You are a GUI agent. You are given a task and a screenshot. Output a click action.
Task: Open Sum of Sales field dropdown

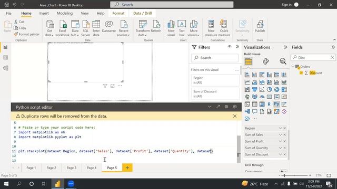click(280, 135)
